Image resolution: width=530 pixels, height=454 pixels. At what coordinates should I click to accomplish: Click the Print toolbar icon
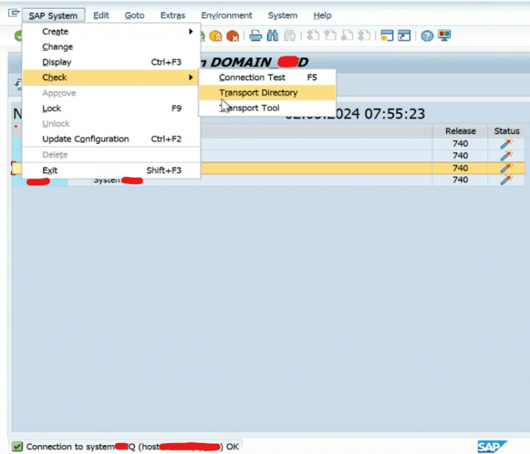[x=255, y=35]
